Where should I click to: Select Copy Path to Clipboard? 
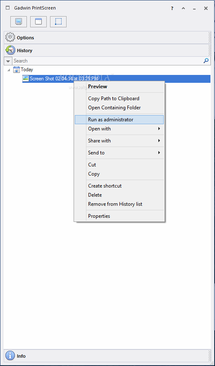[x=119, y=99]
